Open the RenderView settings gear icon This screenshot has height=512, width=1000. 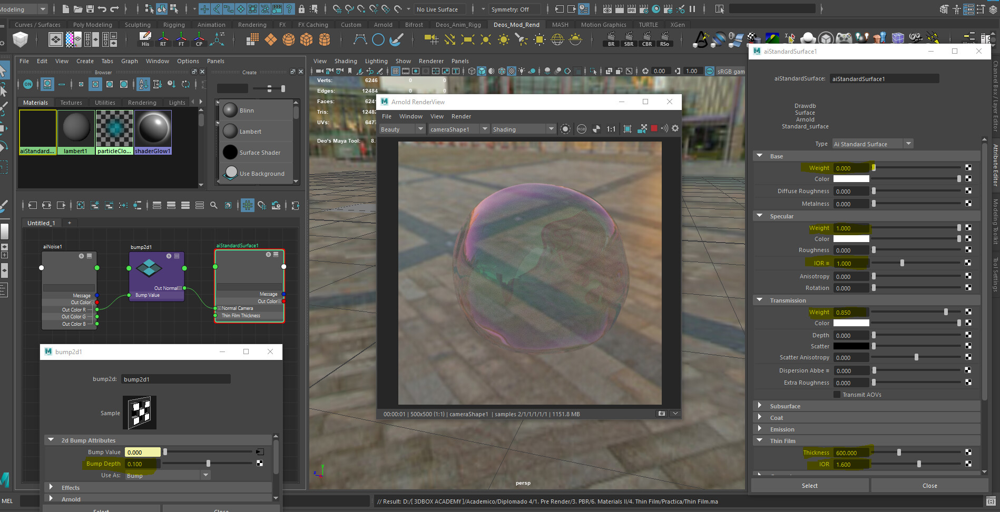click(x=675, y=128)
